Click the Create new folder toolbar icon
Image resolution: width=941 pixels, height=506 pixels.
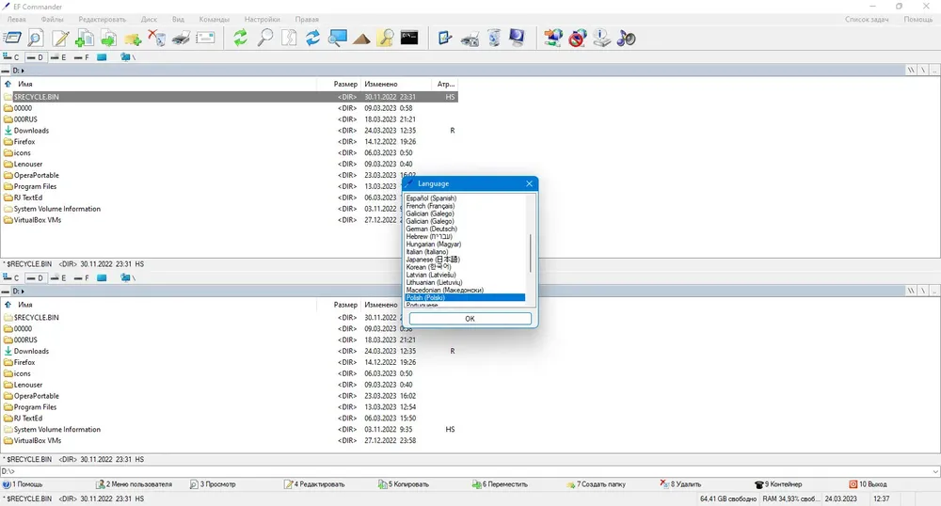133,39
